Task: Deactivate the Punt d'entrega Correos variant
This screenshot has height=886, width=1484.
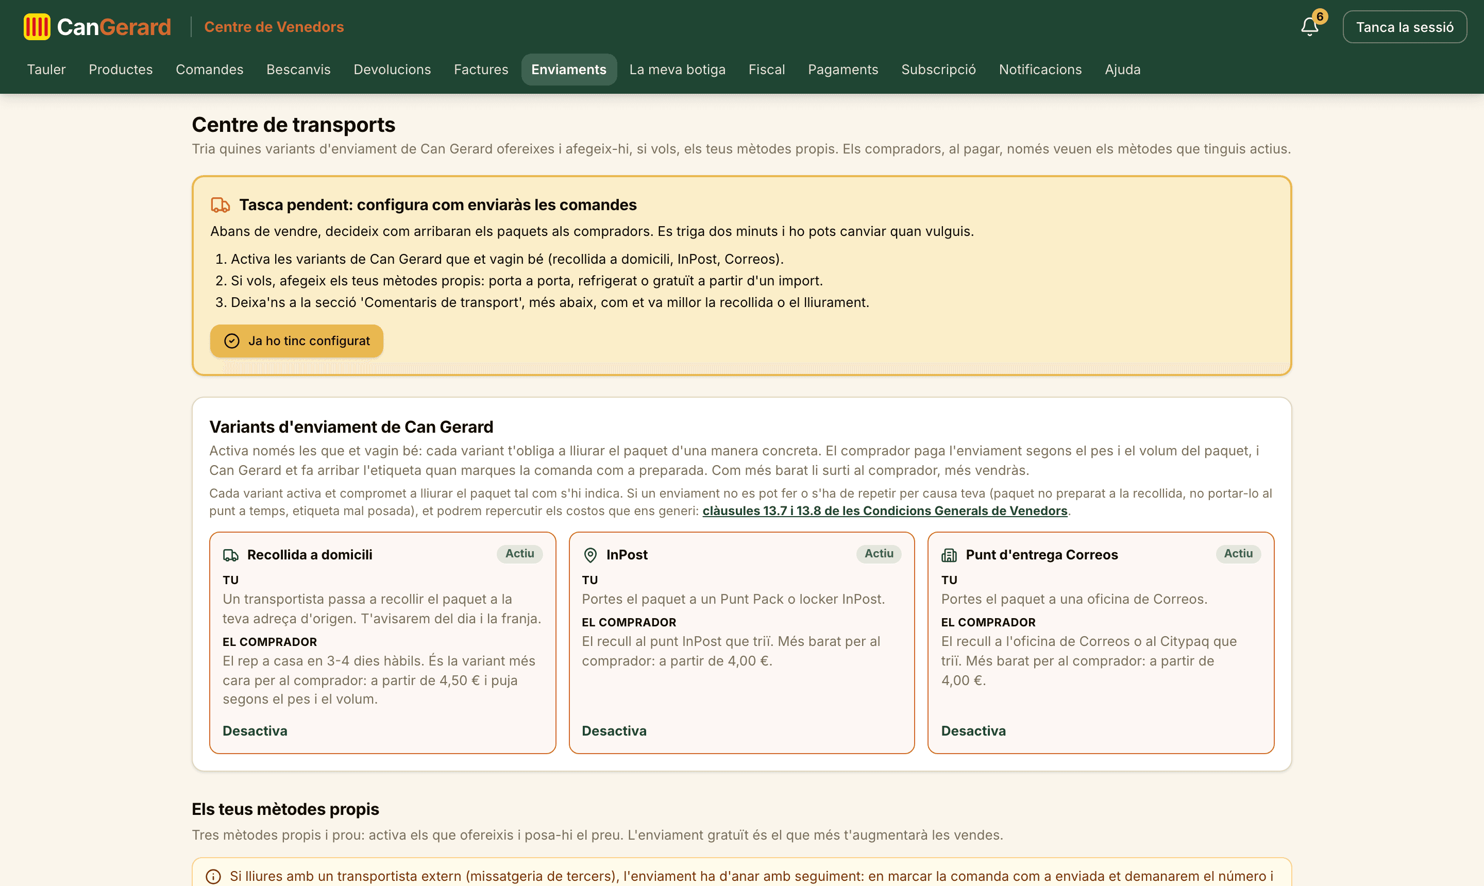Action: (x=973, y=731)
